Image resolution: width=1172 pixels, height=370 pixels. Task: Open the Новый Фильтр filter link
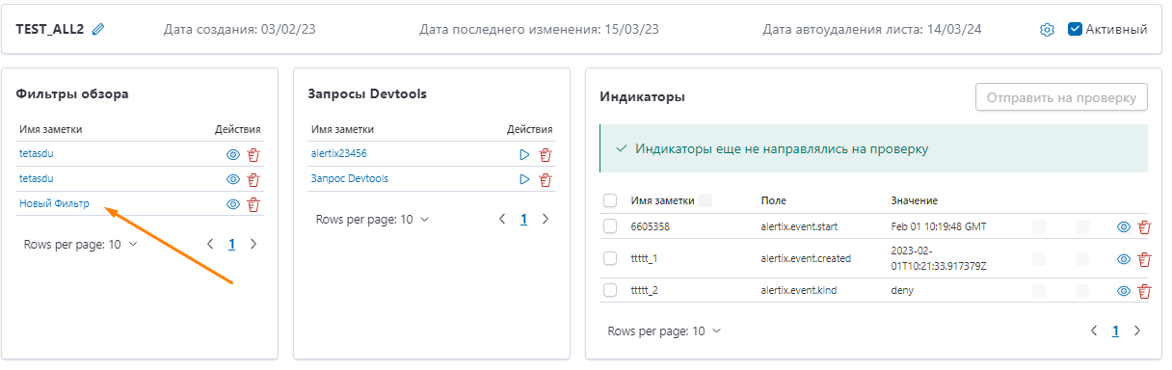pos(53,203)
